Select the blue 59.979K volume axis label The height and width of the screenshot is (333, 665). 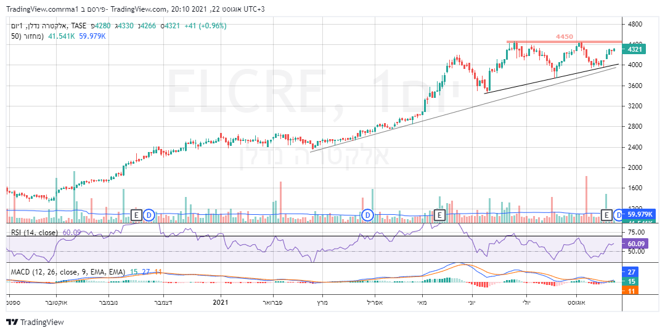tap(638, 214)
